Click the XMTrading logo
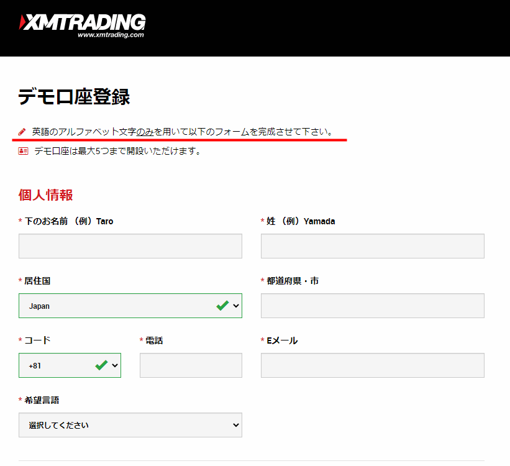 [x=82, y=25]
